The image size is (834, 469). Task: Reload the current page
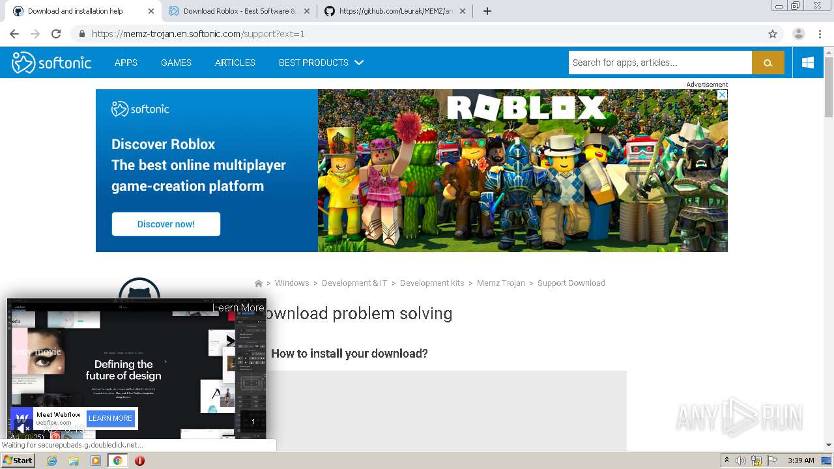point(56,34)
